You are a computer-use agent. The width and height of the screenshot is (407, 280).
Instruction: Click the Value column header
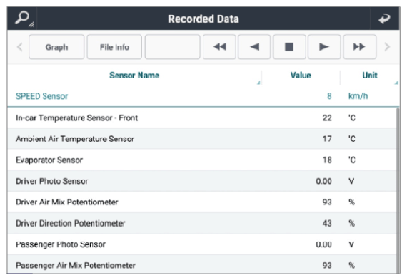pyautogui.click(x=301, y=75)
